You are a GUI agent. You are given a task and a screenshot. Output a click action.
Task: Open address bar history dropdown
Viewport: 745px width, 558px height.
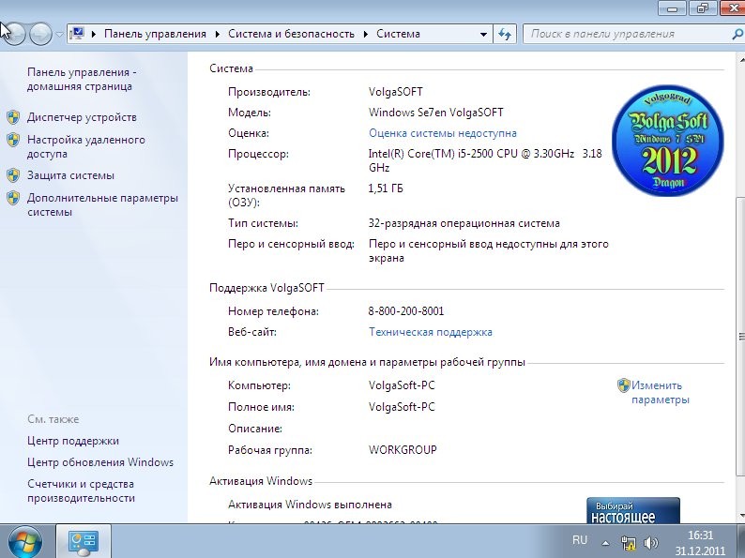[x=483, y=34]
